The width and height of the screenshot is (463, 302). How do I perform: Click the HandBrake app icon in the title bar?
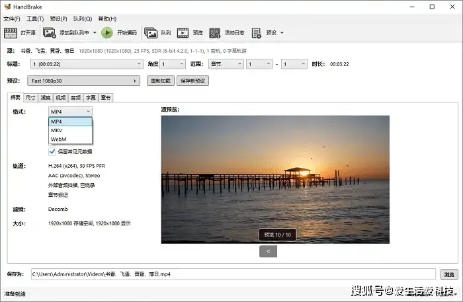7,7
